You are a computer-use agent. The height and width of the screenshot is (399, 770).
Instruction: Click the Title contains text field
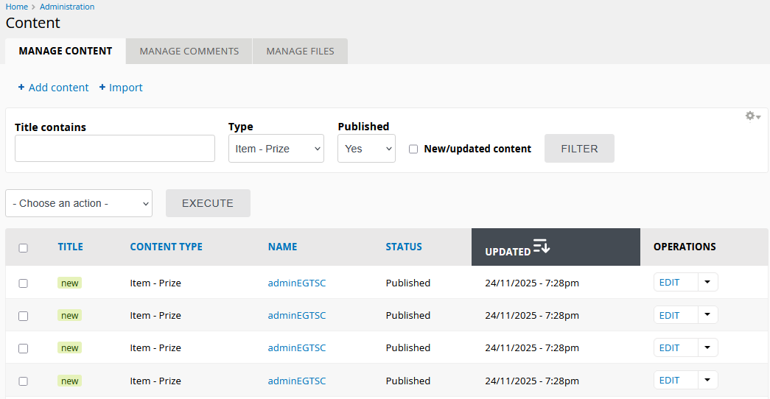115,149
